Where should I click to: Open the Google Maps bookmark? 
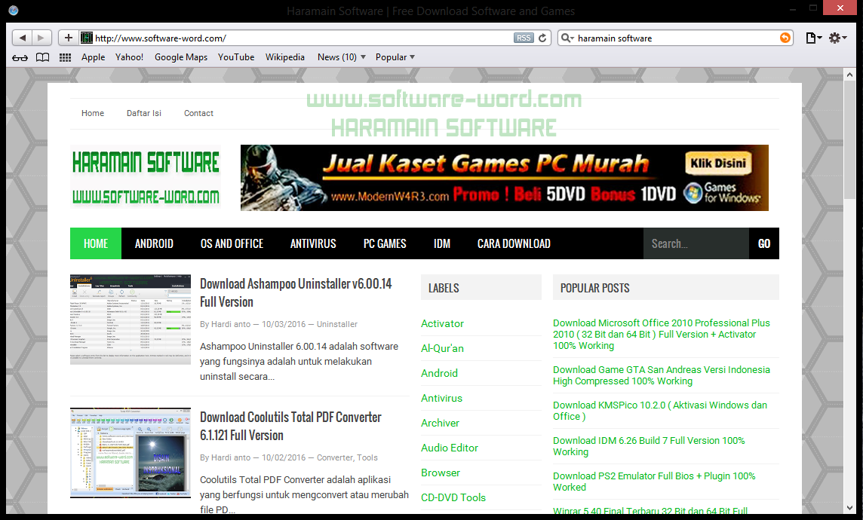tap(181, 57)
